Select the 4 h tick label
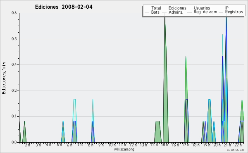This screenshot has height=153, width=248. [x=48, y=145]
